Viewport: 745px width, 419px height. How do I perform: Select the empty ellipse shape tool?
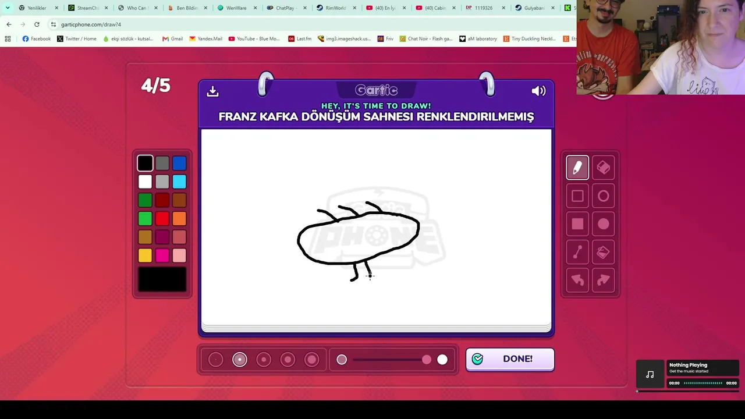click(x=603, y=196)
